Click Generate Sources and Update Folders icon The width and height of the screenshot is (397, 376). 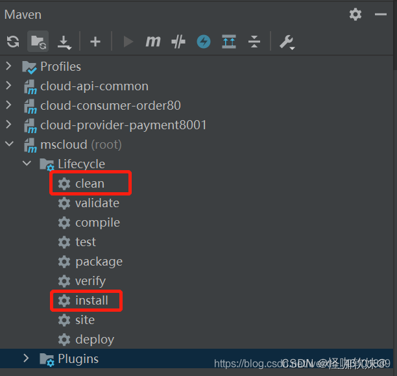[38, 42]
